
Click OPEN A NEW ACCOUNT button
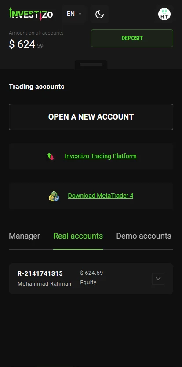[x=91, y=117]
